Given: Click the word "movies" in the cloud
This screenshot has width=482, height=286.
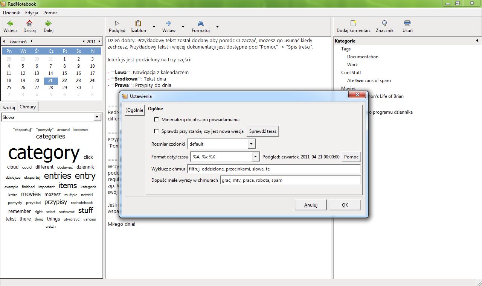Looking at the screenshot, I should click(31, 194).
